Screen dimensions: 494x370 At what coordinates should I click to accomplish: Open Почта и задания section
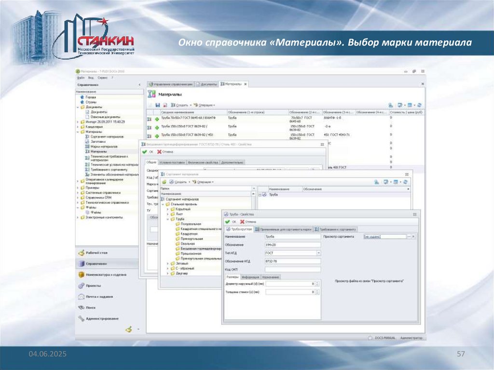(x=107, y=297)
